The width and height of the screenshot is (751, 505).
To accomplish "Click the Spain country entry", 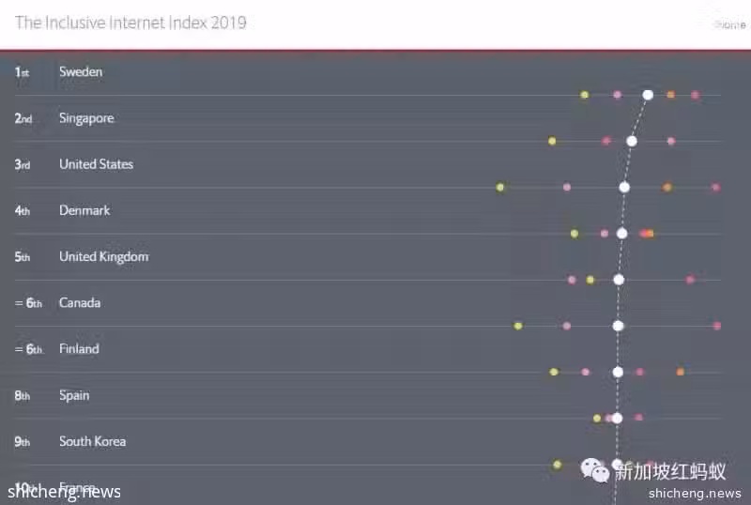I will tap(74, 396).
